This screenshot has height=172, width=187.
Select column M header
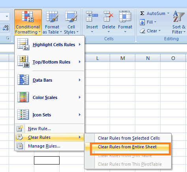[123, 58]
